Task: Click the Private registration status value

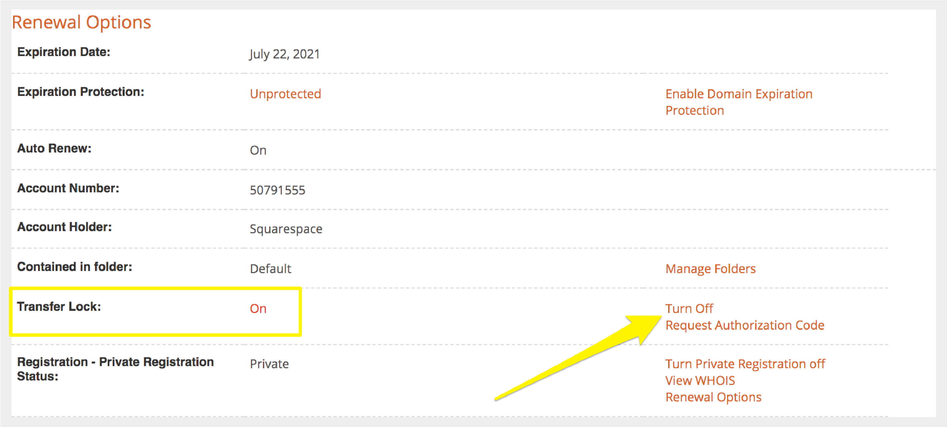Action: (x=269, y=364)
